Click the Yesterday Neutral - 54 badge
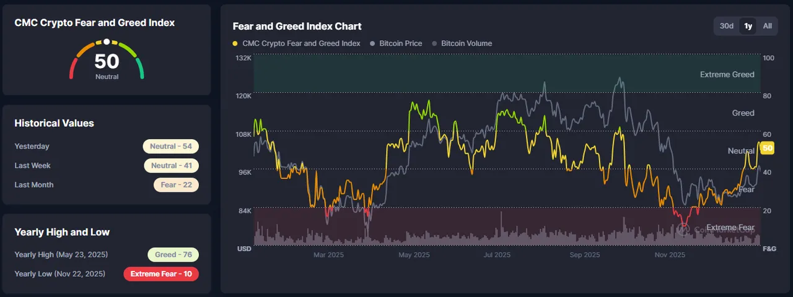This screenshot has width=793, height=297. [x=170, y=147]
